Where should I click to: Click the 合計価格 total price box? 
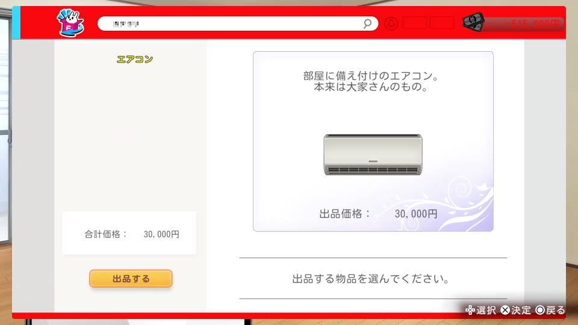pyautogui.click(x=129, y=234)
